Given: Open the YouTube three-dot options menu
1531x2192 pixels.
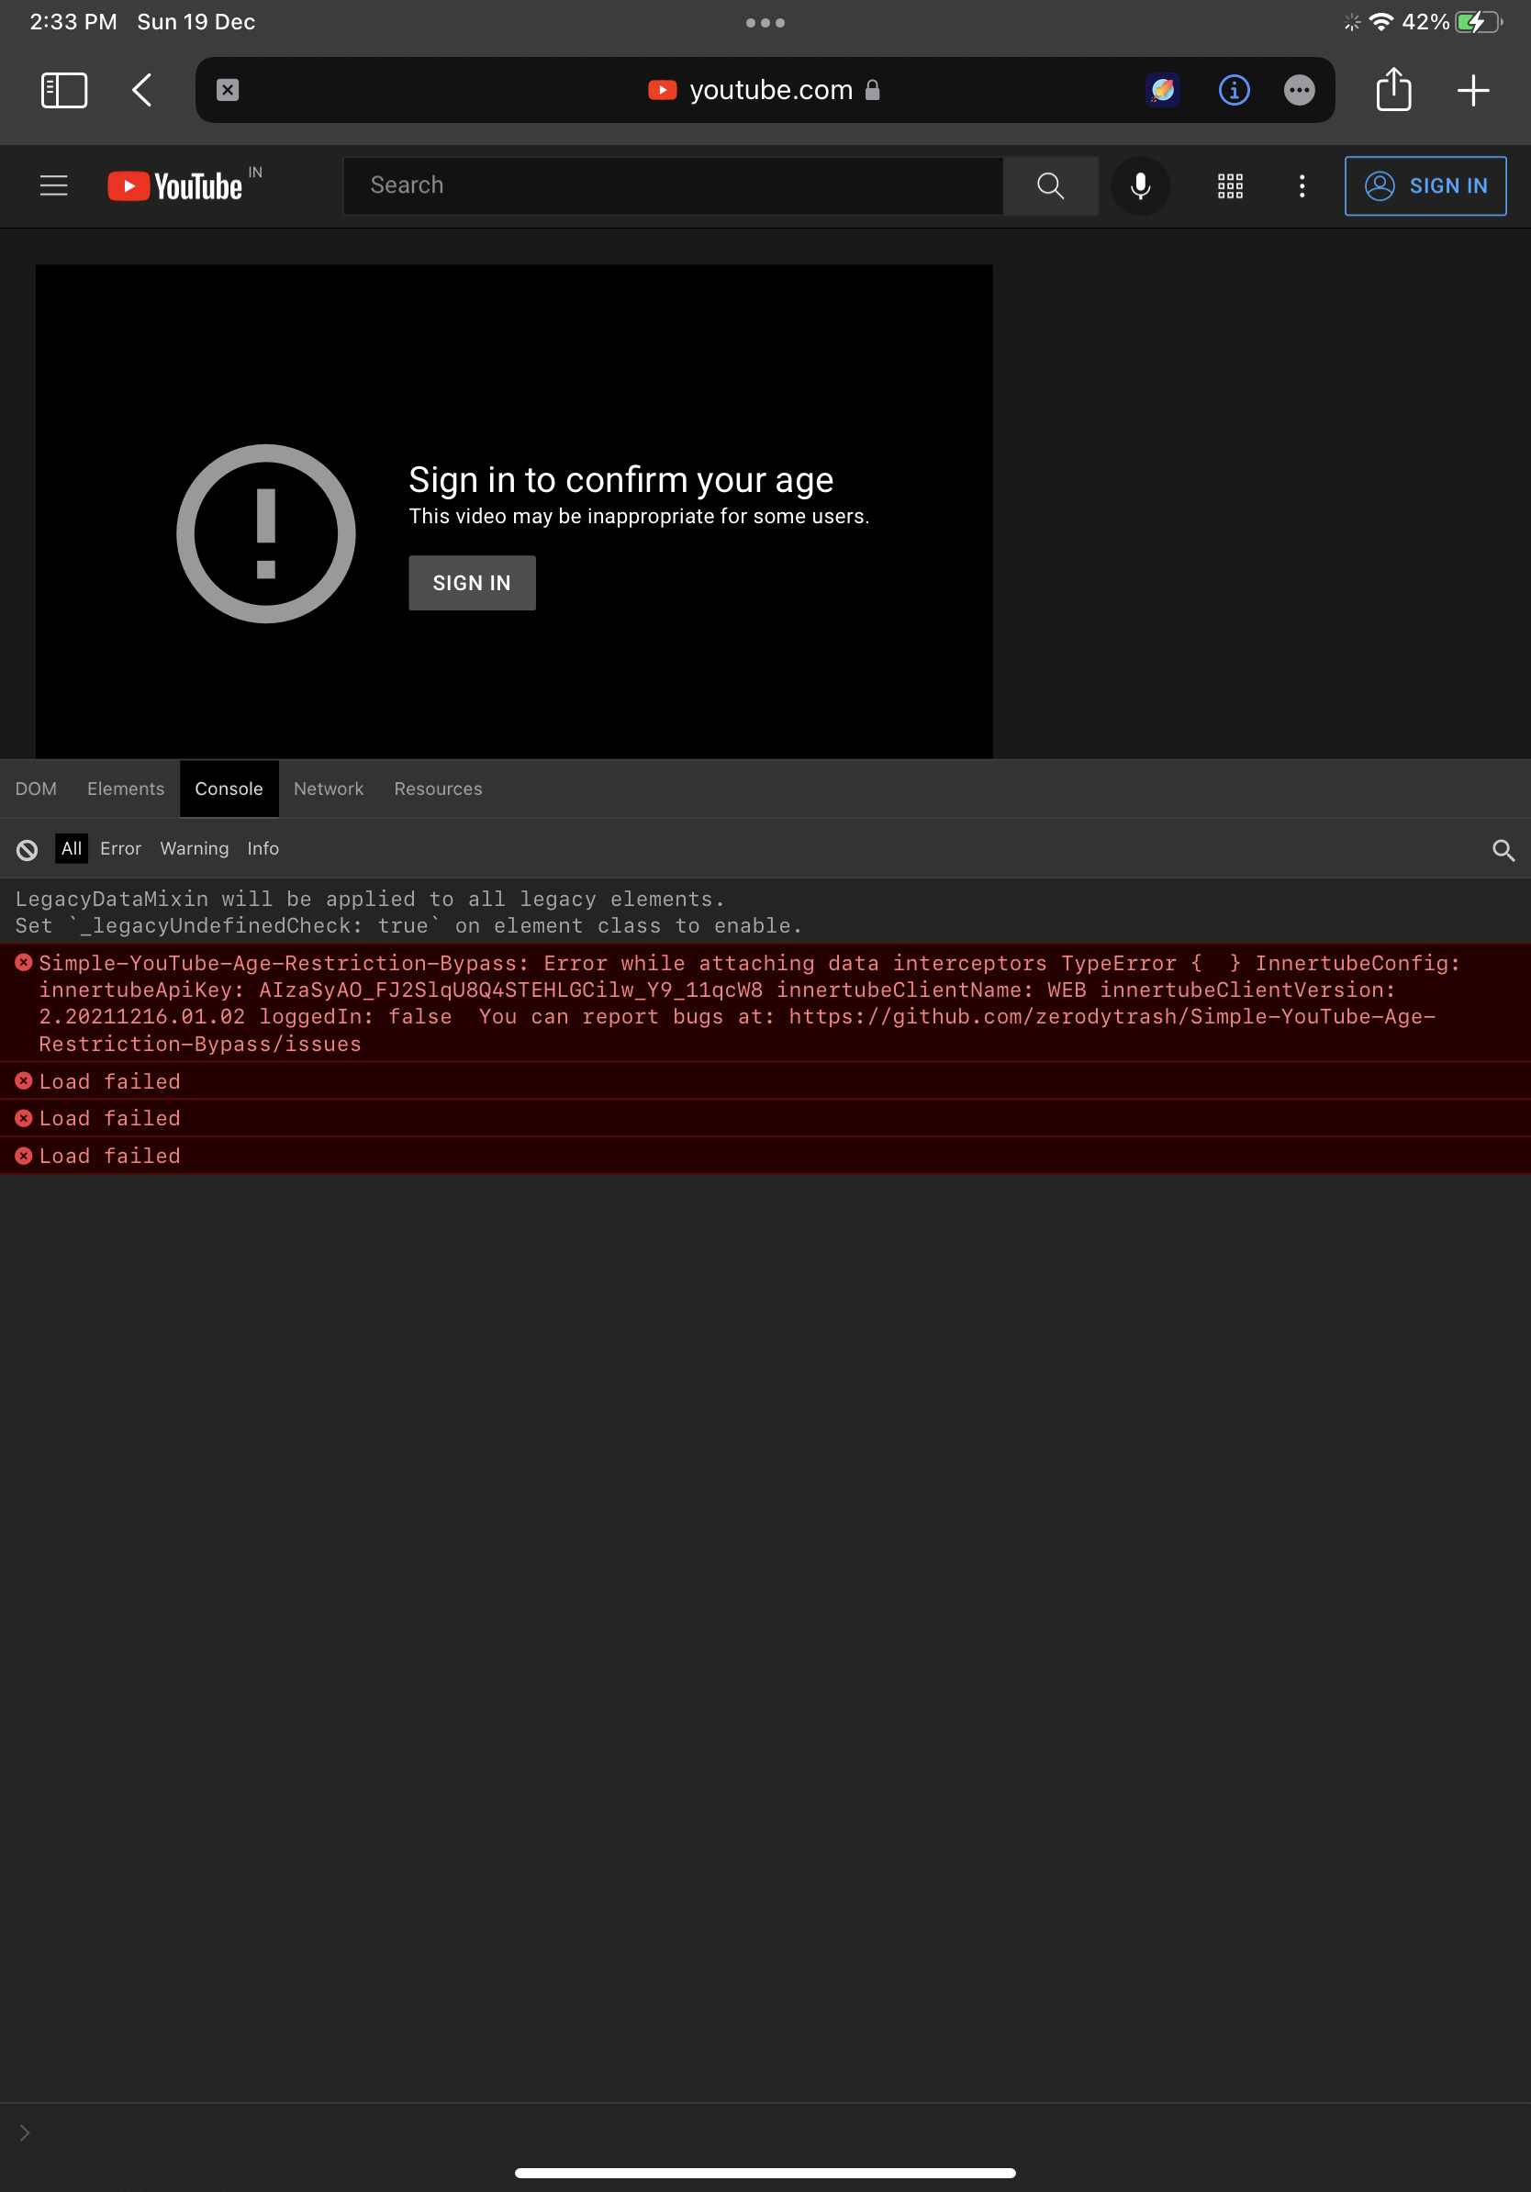Looking at the screenshot, I should coord(1301,185).
